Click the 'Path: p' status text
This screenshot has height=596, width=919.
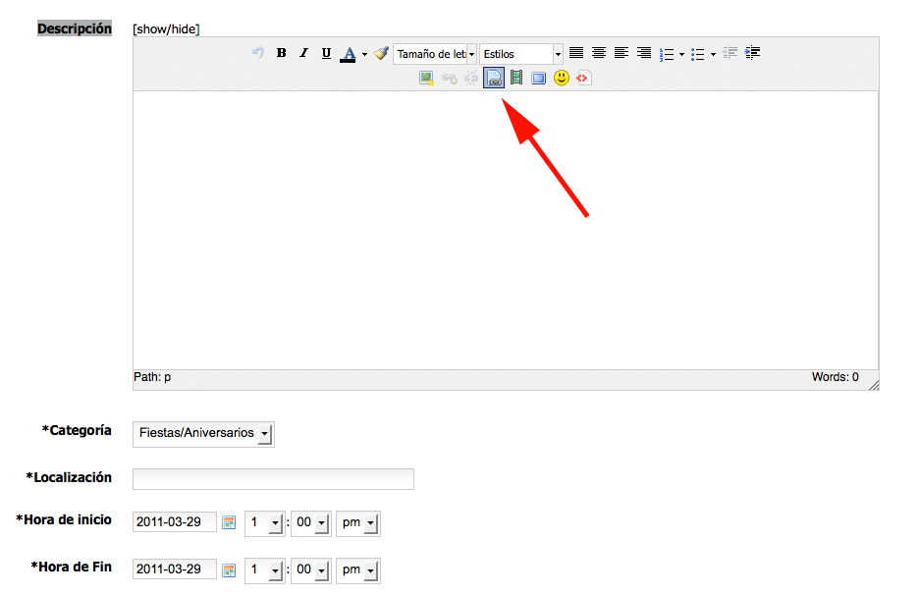(x=152, y=377)
